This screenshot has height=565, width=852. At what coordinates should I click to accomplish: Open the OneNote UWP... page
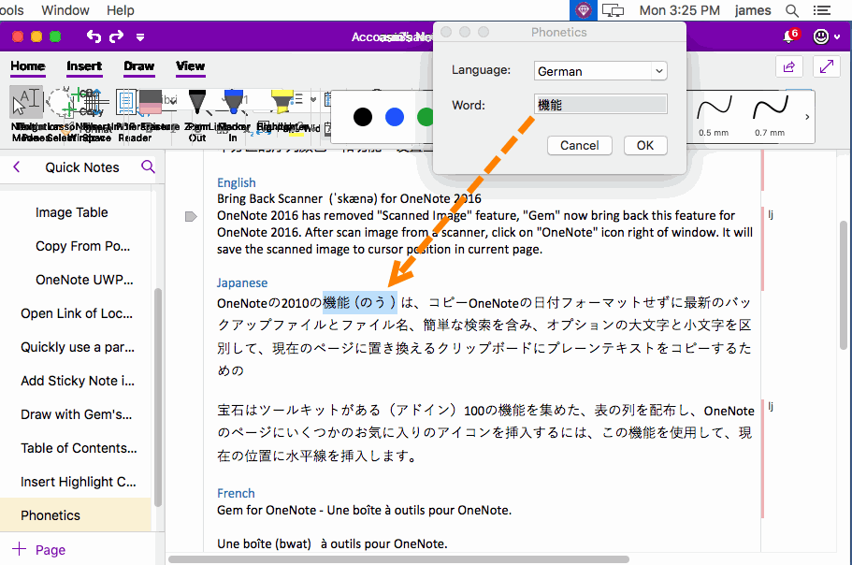(84, 280)
